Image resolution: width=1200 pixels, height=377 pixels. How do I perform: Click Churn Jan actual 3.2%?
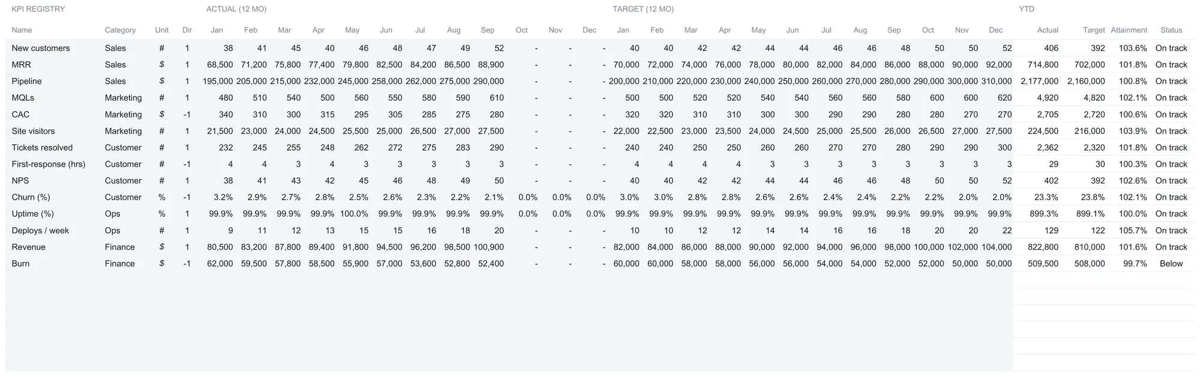223,197
